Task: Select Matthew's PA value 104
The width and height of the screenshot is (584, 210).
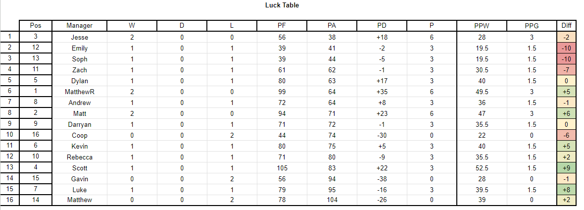Action: (332, 200)
